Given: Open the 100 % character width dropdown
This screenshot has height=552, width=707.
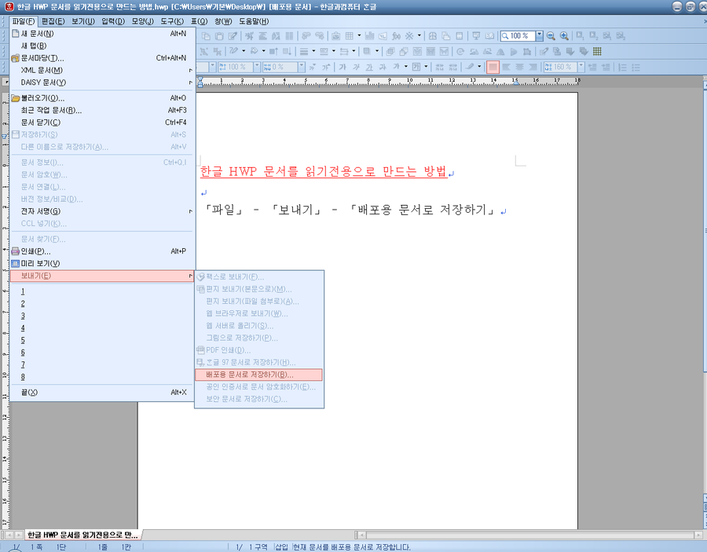Looking at the screenshot, I should coord(257,68).
